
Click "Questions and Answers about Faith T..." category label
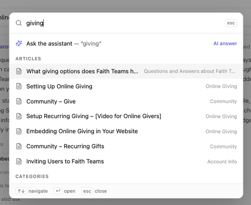point(190,71)
